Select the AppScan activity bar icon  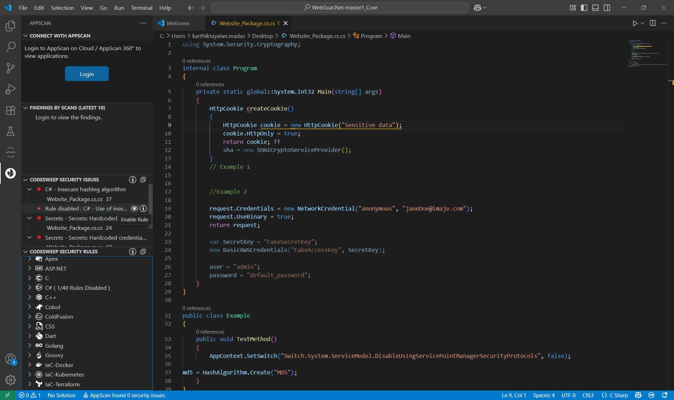pos(11,173)
